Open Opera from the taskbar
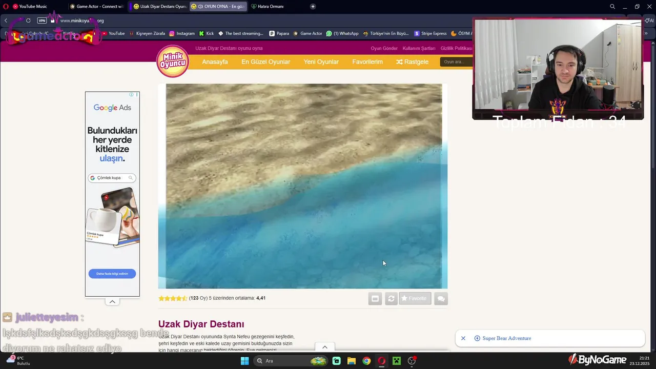Image resolution: width=656 pixels, height=369 pixels. (381, 361)
